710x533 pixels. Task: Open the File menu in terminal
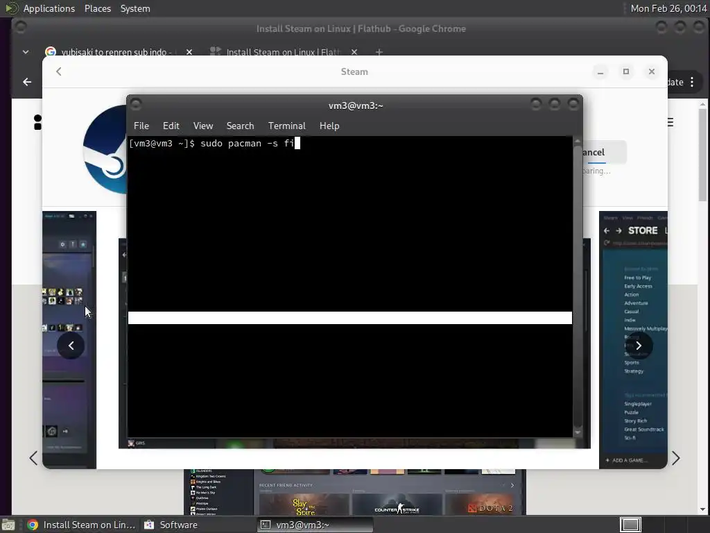pos(141,126)
